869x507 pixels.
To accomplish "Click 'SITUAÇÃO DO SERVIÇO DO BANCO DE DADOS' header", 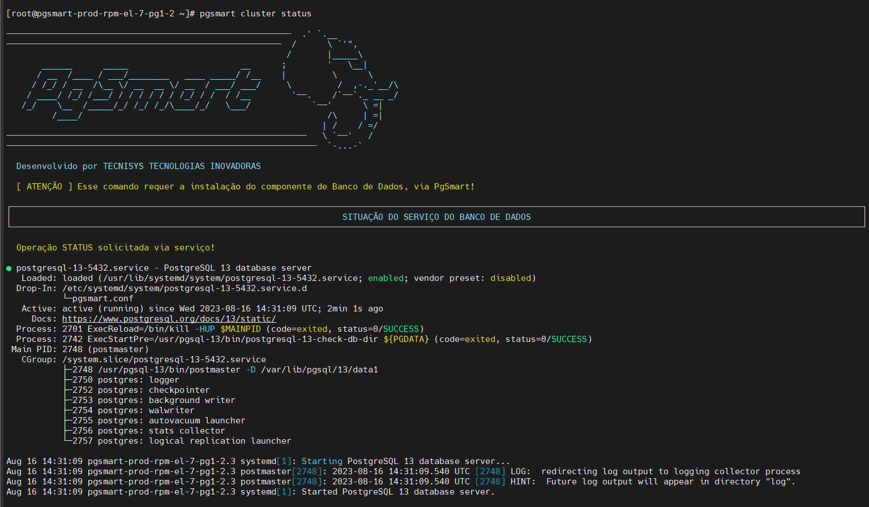I will 436,217.
